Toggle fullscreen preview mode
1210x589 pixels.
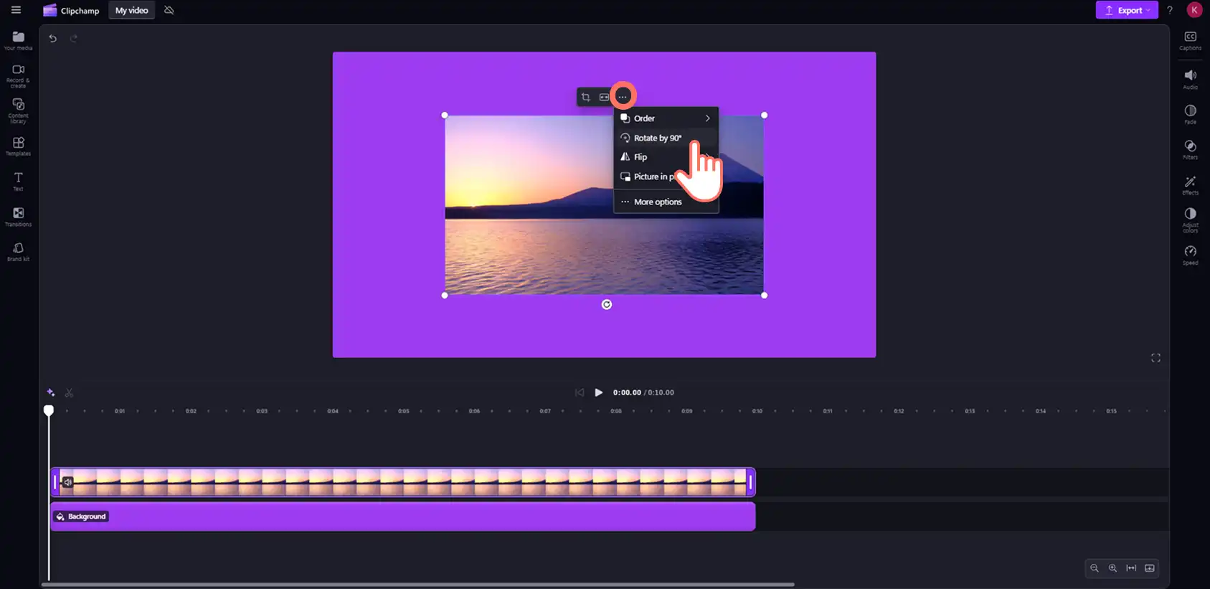click(1155, 358)
